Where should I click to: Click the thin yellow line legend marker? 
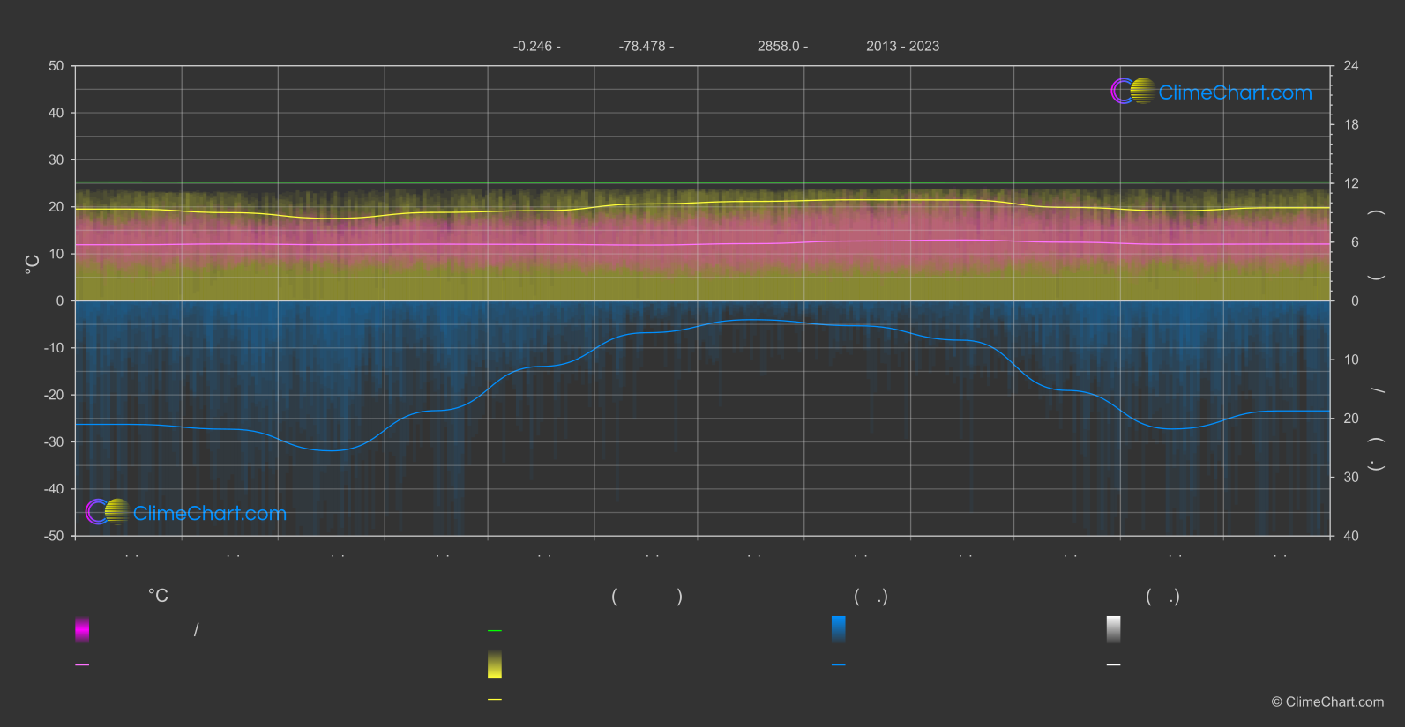[x=495, y=700]
